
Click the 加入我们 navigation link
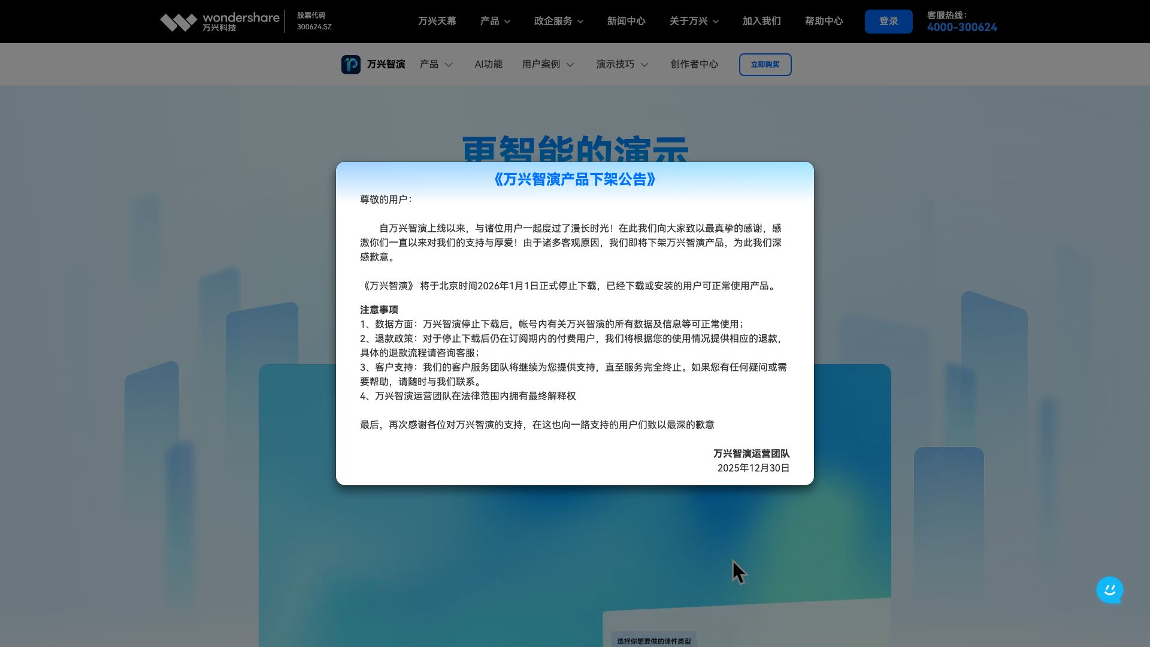point(761,21)
